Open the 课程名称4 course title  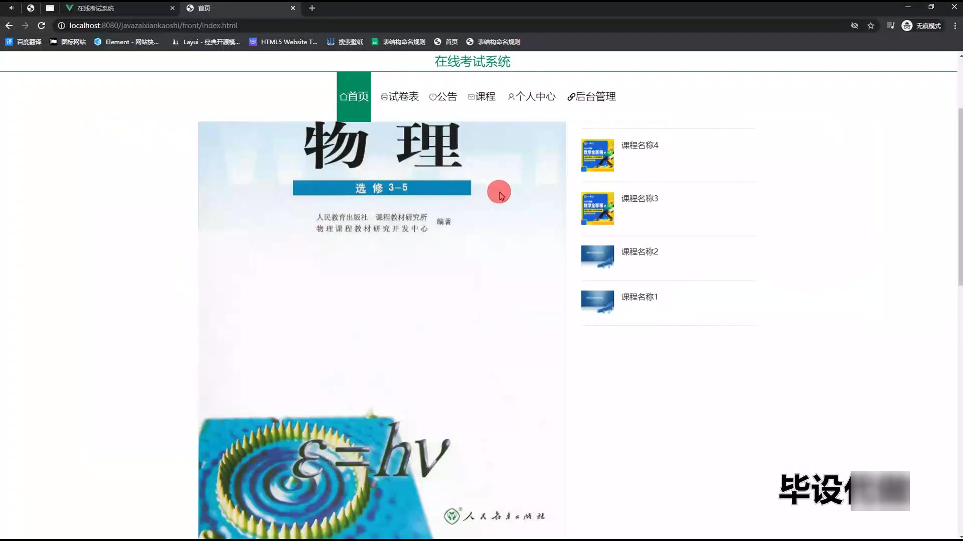tap(639, 145)
